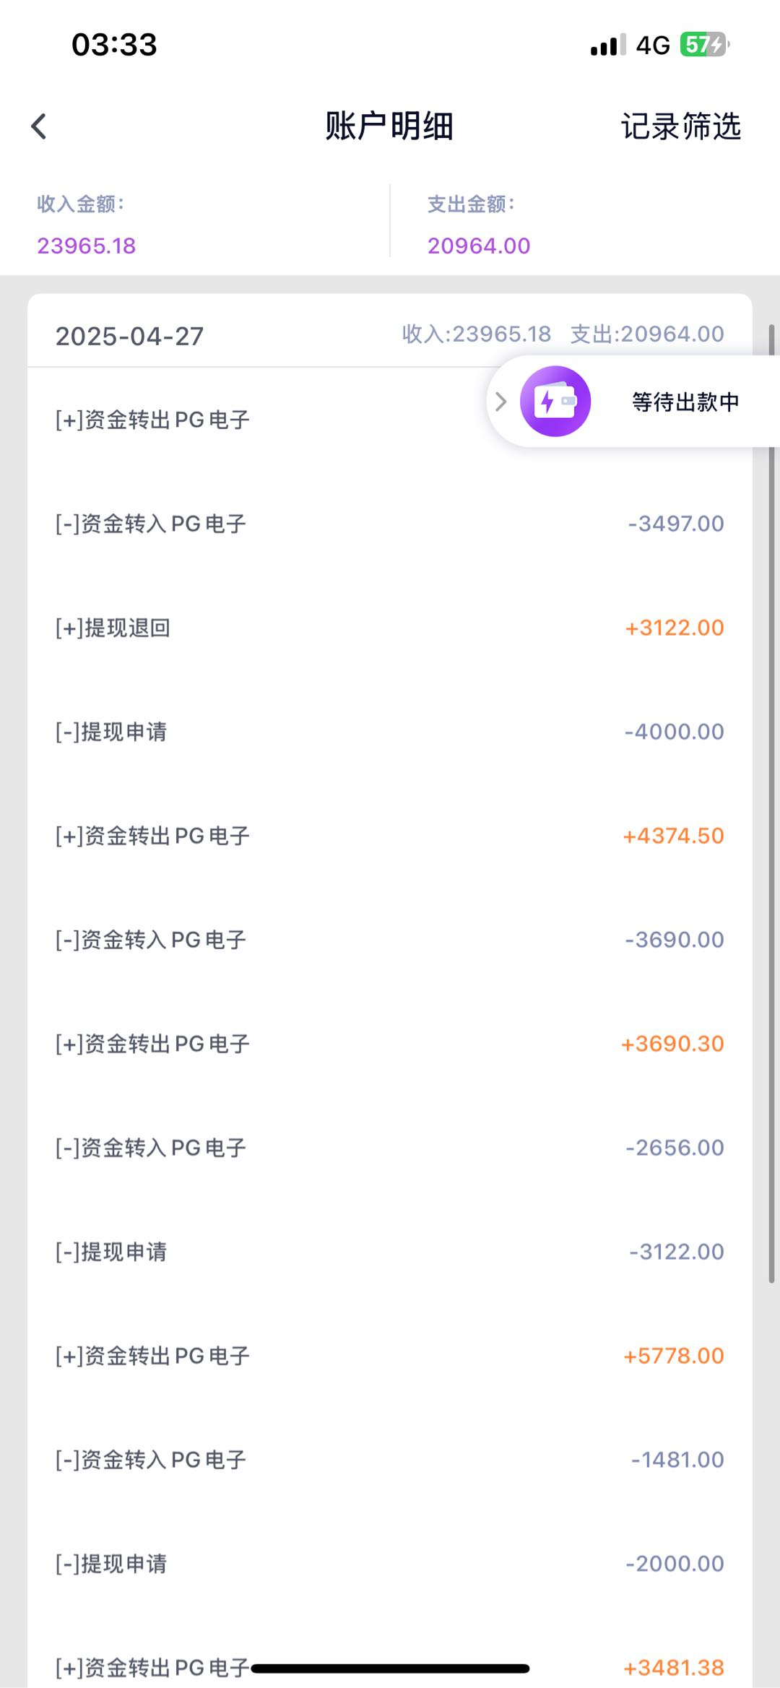Select the -2656.00 资金转入 PG电子 row
Viewport: 780px width, 1688px height.
tap(390, 1148)
